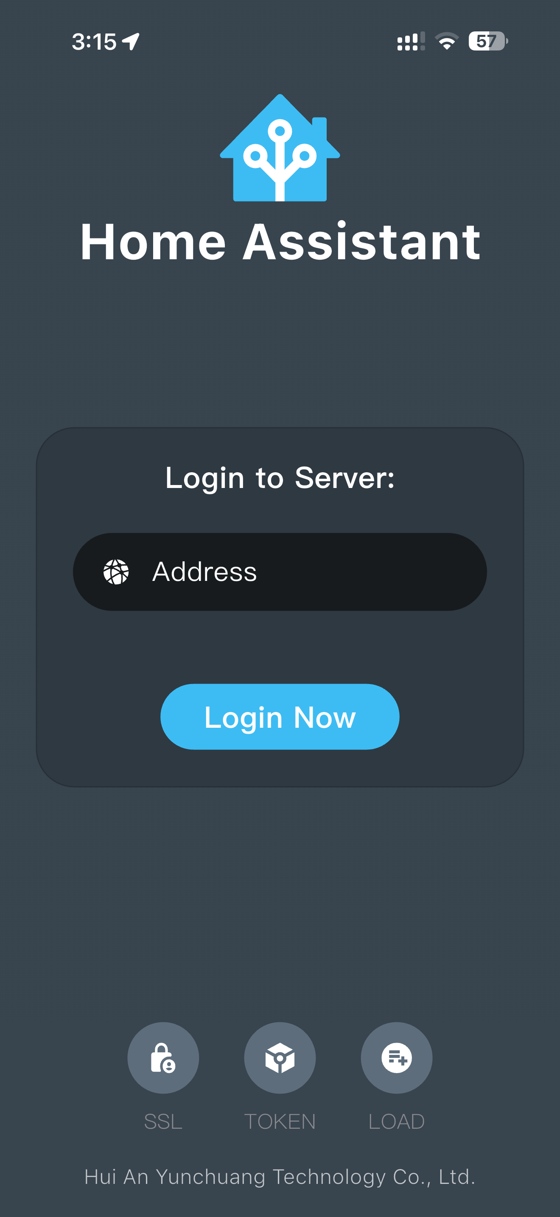Tap the battery indicator showing 57
Image resolution: width=560 pixels, height=1217 pixels.
pos(488,41)
